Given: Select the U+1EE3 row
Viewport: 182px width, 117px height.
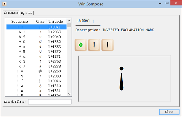Looking at the screenshot, I should 36,47.
